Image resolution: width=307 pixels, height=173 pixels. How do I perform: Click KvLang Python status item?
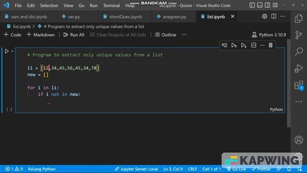pyautogui.click(x=42, y=169)
